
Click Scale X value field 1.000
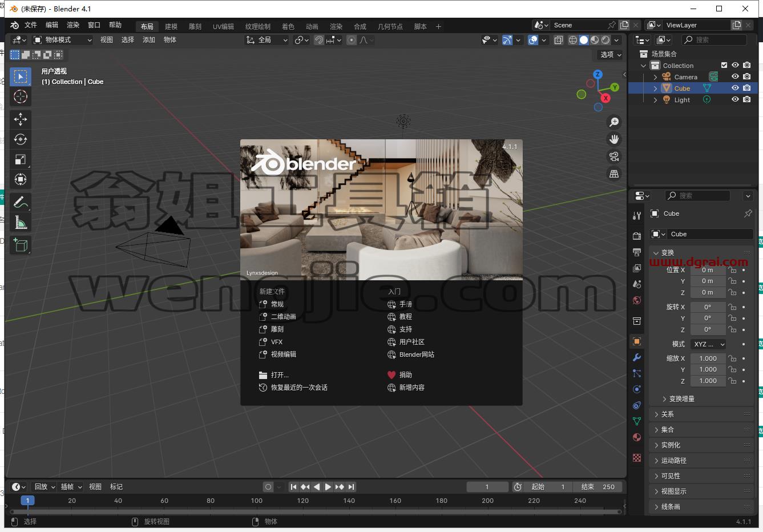[708, 358]
